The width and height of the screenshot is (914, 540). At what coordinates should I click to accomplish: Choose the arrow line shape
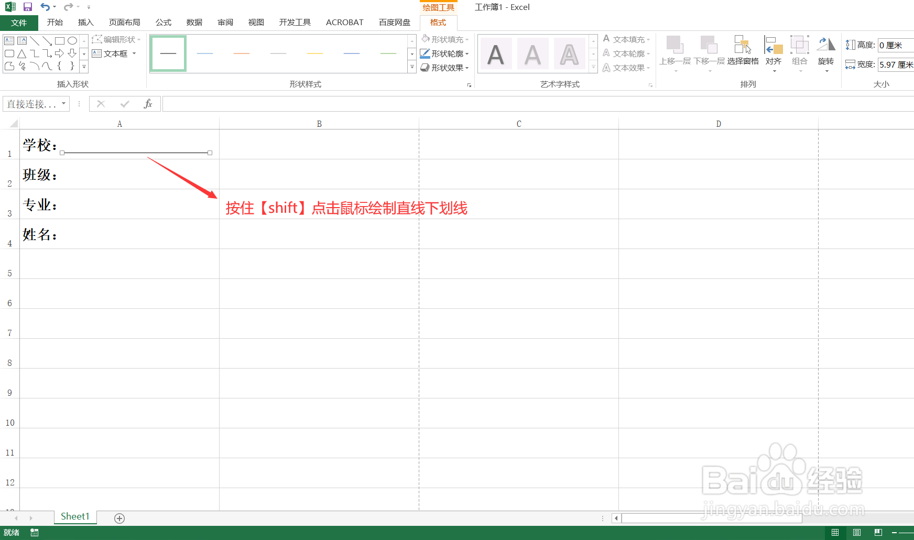[47, 40]
